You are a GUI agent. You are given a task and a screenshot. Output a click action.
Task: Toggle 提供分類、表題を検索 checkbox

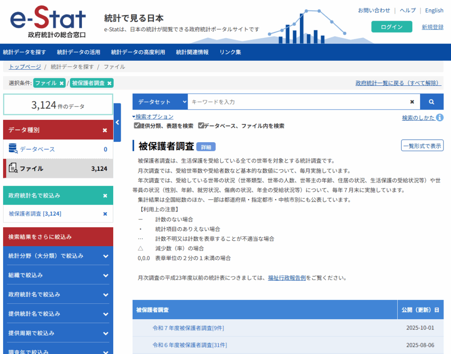click(137, 126)
